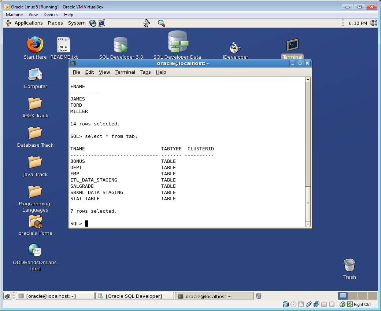Open the terminal's Tabs menu
381x311 pixels.
(x=145, y=72)
